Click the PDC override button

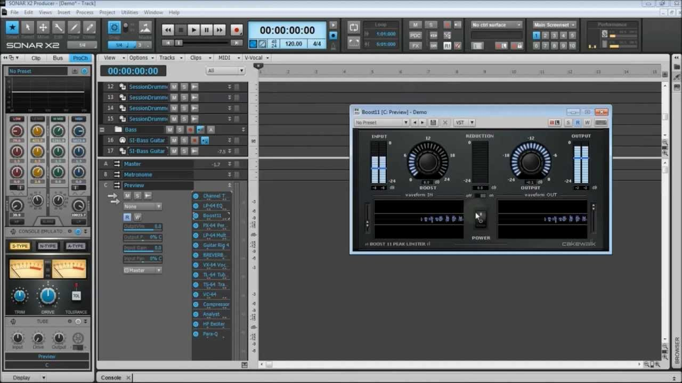(x=415, y=35)
